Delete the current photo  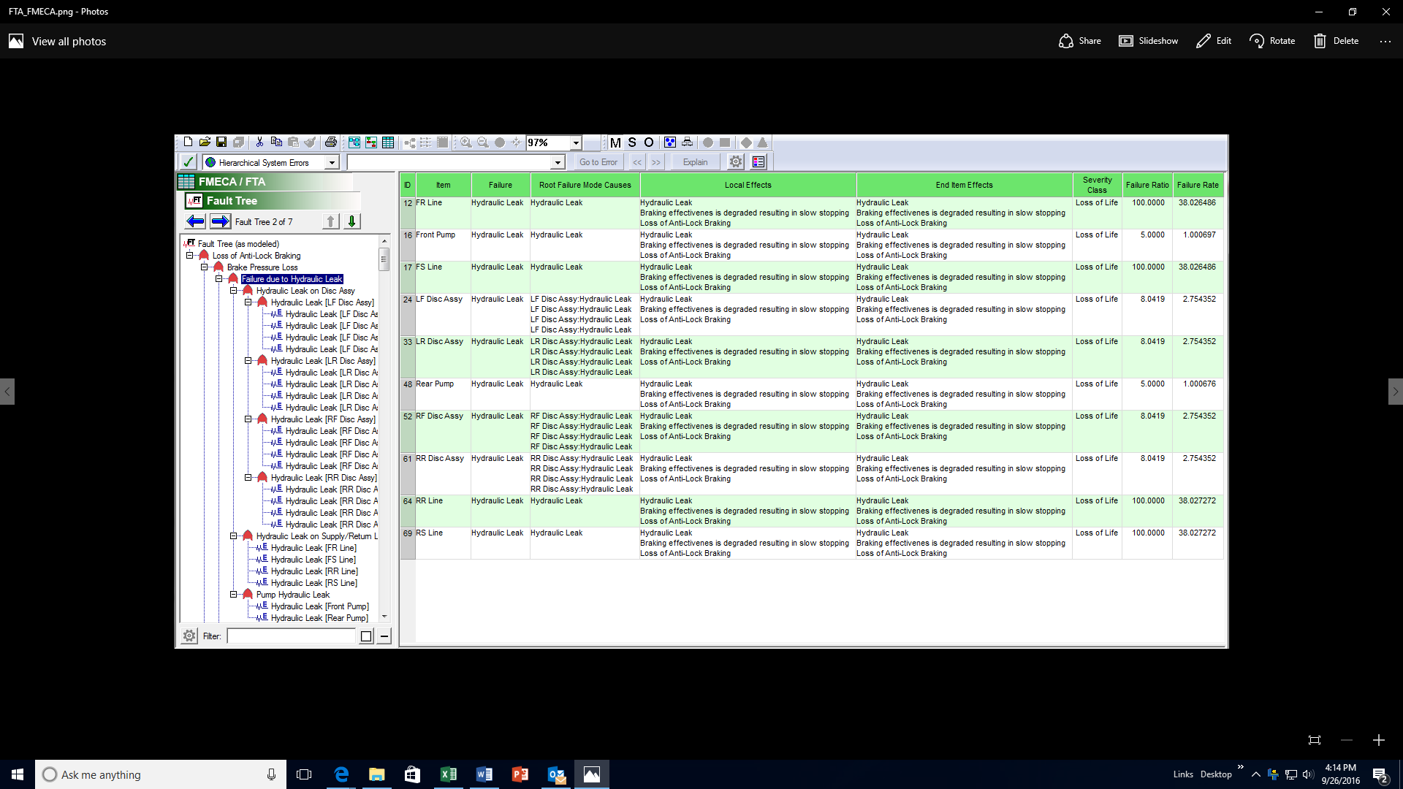point(1336,41)
